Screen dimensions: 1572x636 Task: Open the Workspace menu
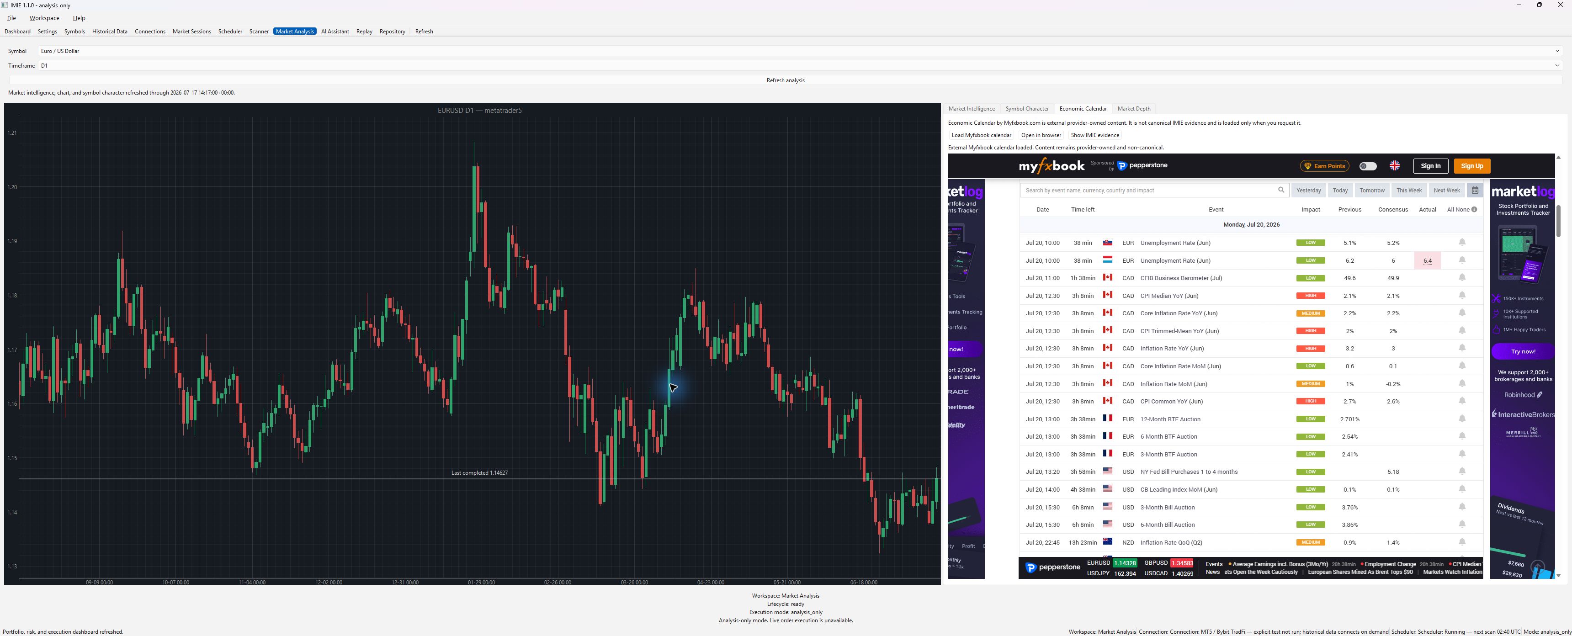pos(44,18)
